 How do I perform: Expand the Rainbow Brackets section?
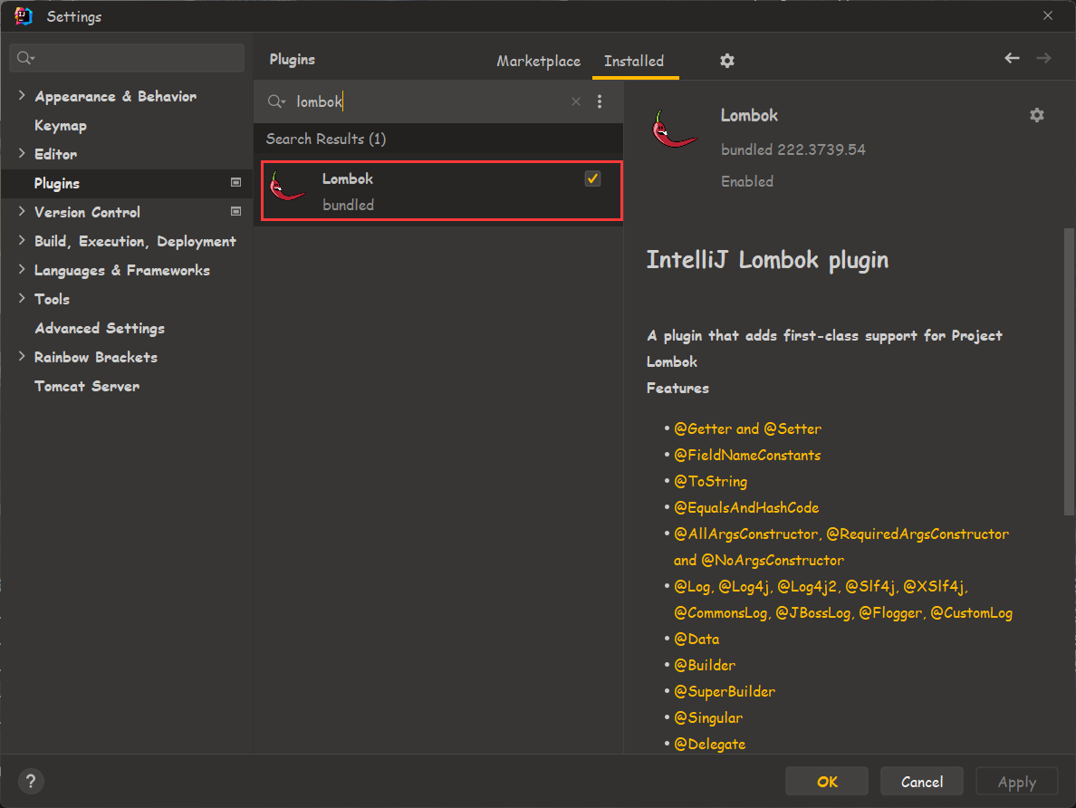[21, 357]
